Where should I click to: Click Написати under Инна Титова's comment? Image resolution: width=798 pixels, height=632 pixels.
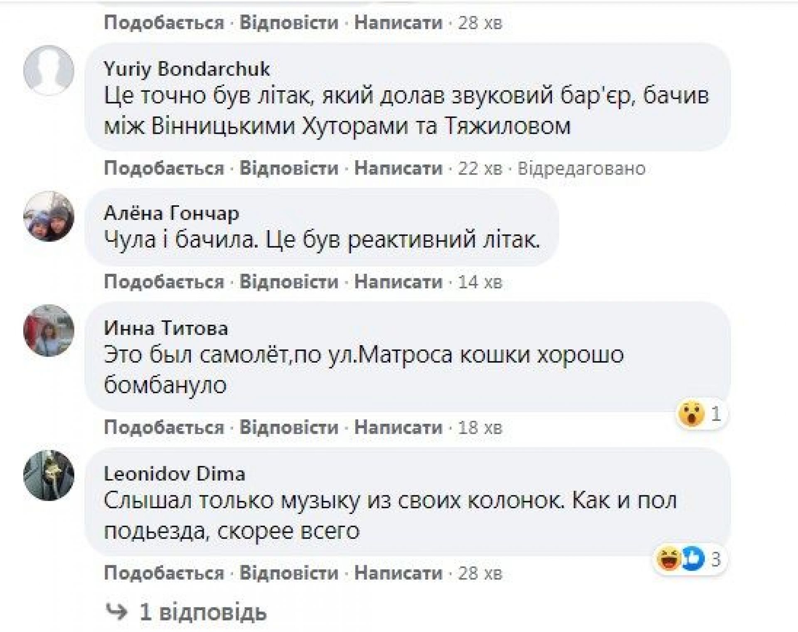tap(398, 428)
